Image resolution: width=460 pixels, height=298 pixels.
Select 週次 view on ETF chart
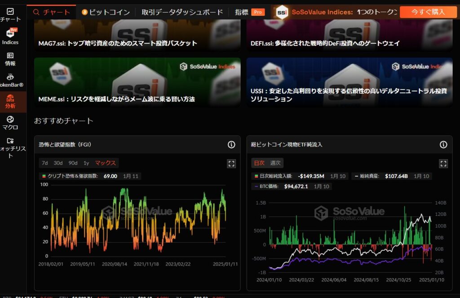pyautogui.click(x=275, y=163)
